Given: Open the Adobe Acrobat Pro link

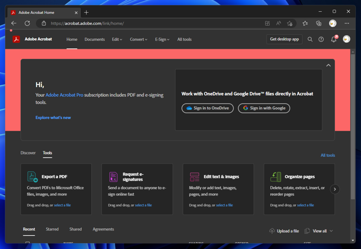Looking at the screenshot, I should coord(64,95).
